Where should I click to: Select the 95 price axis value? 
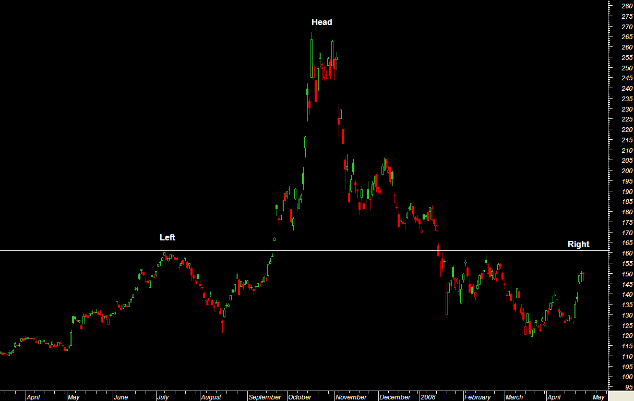coord(629,387)
